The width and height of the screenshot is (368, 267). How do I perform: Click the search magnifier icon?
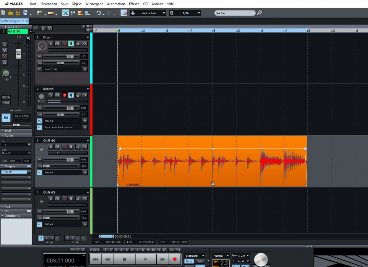click(x=259, y=13)
